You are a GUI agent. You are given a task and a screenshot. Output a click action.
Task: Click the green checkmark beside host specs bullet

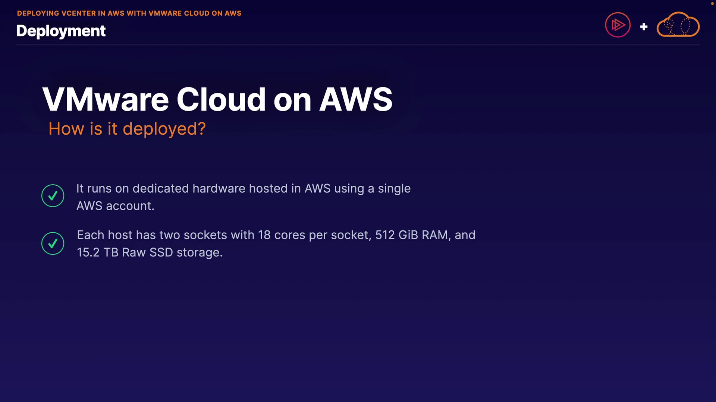53,243
